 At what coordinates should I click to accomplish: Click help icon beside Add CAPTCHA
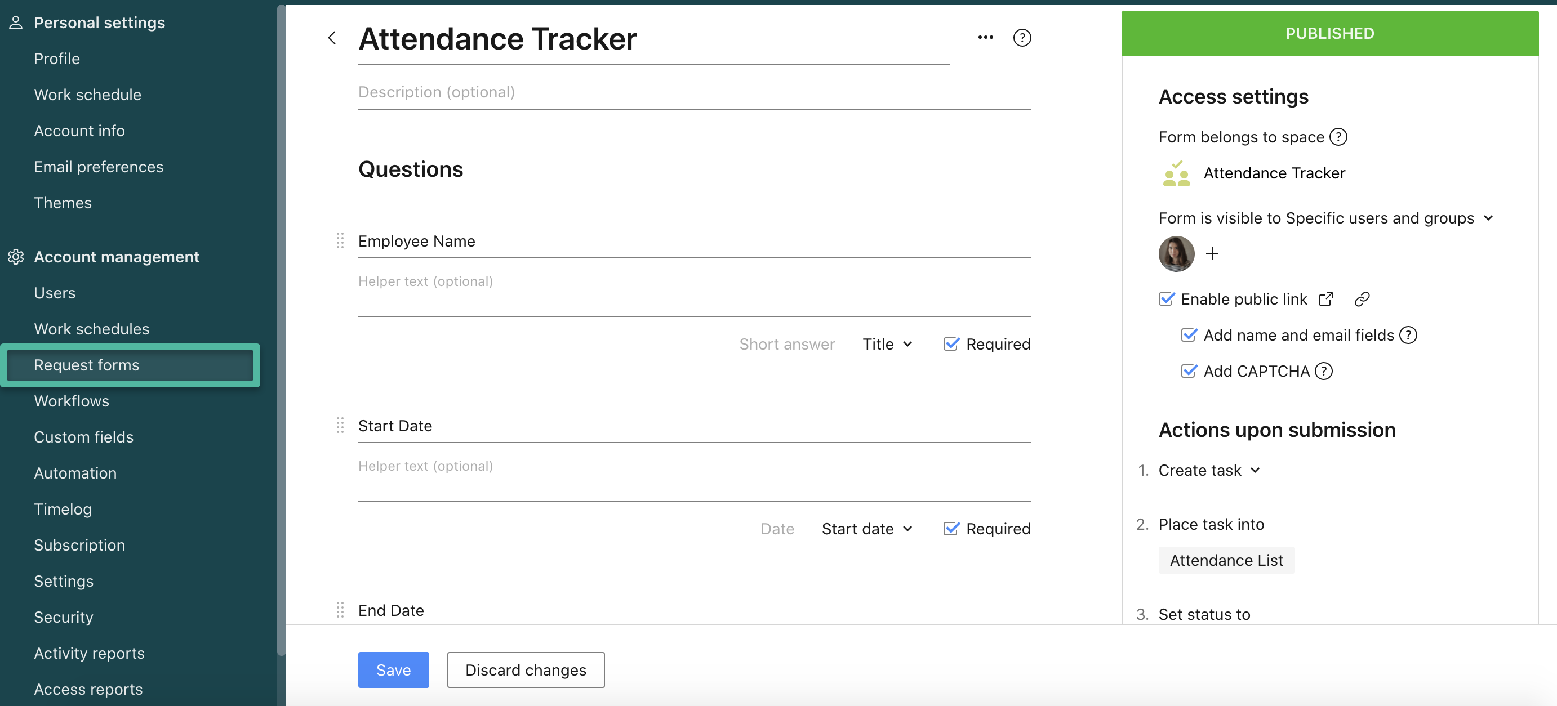(x=1324, y=371)
